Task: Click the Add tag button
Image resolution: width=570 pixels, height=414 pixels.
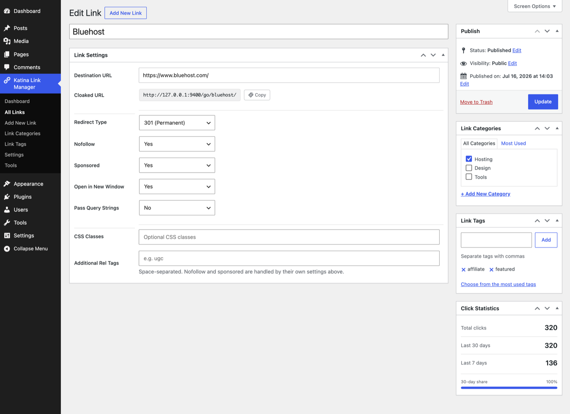Action: tap(546, 240)
